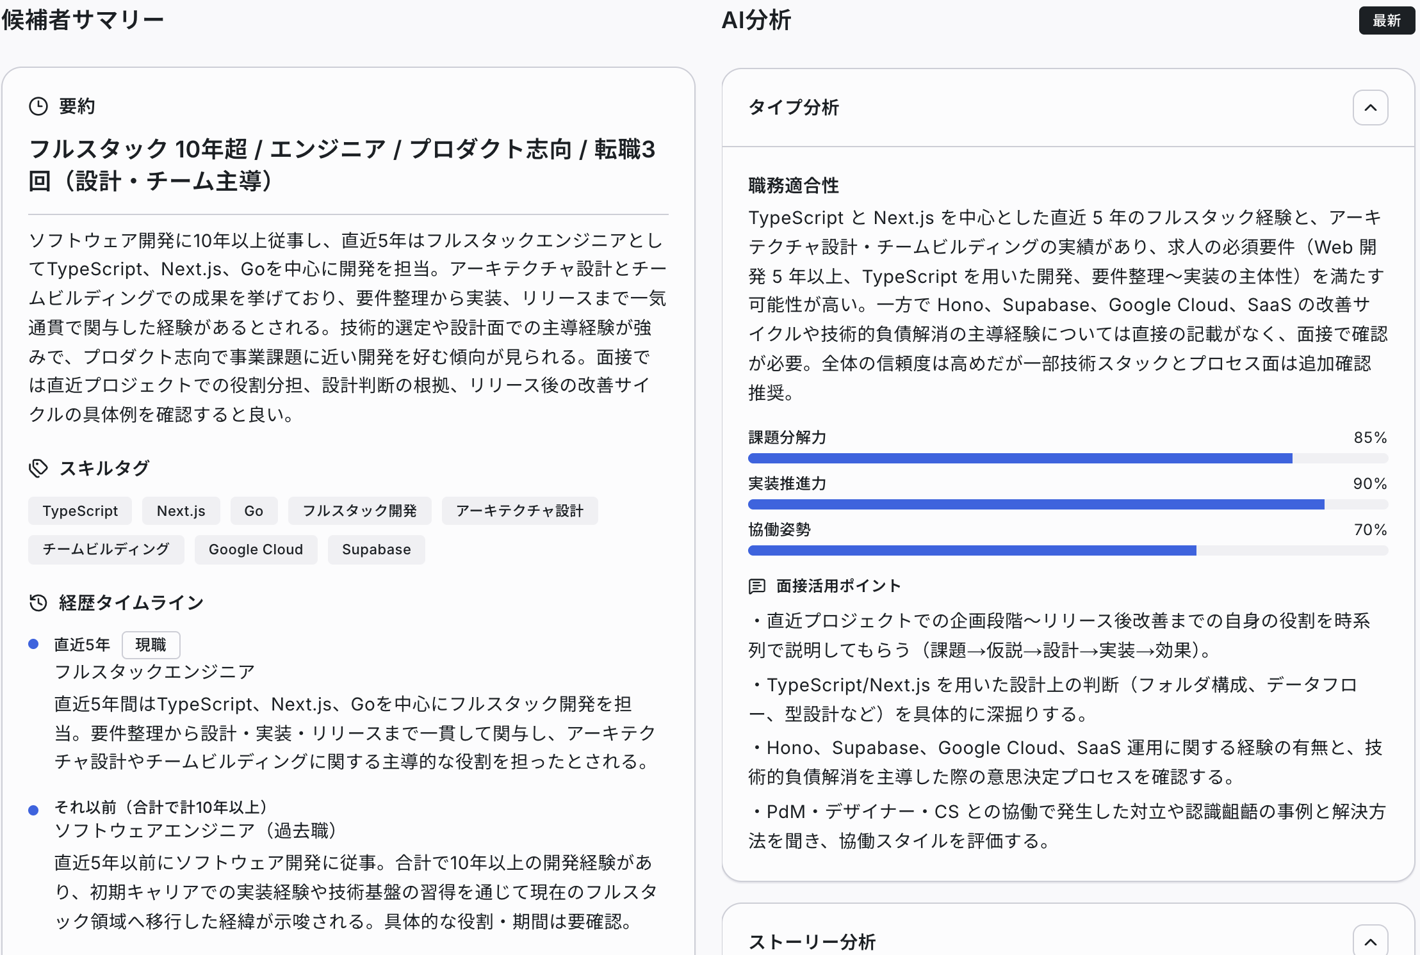Select the Supabase skill tag
This screenshot has width=1420, height=955.
click(x=377, y=549)
